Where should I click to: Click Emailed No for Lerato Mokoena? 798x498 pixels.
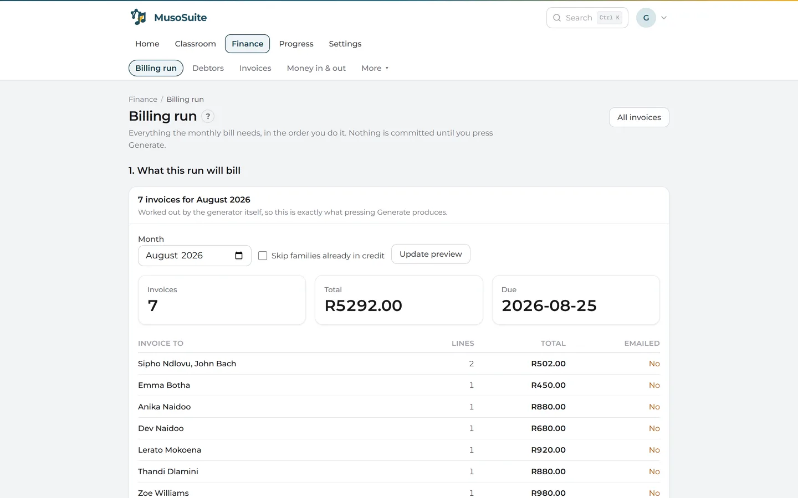pos(654,450)
